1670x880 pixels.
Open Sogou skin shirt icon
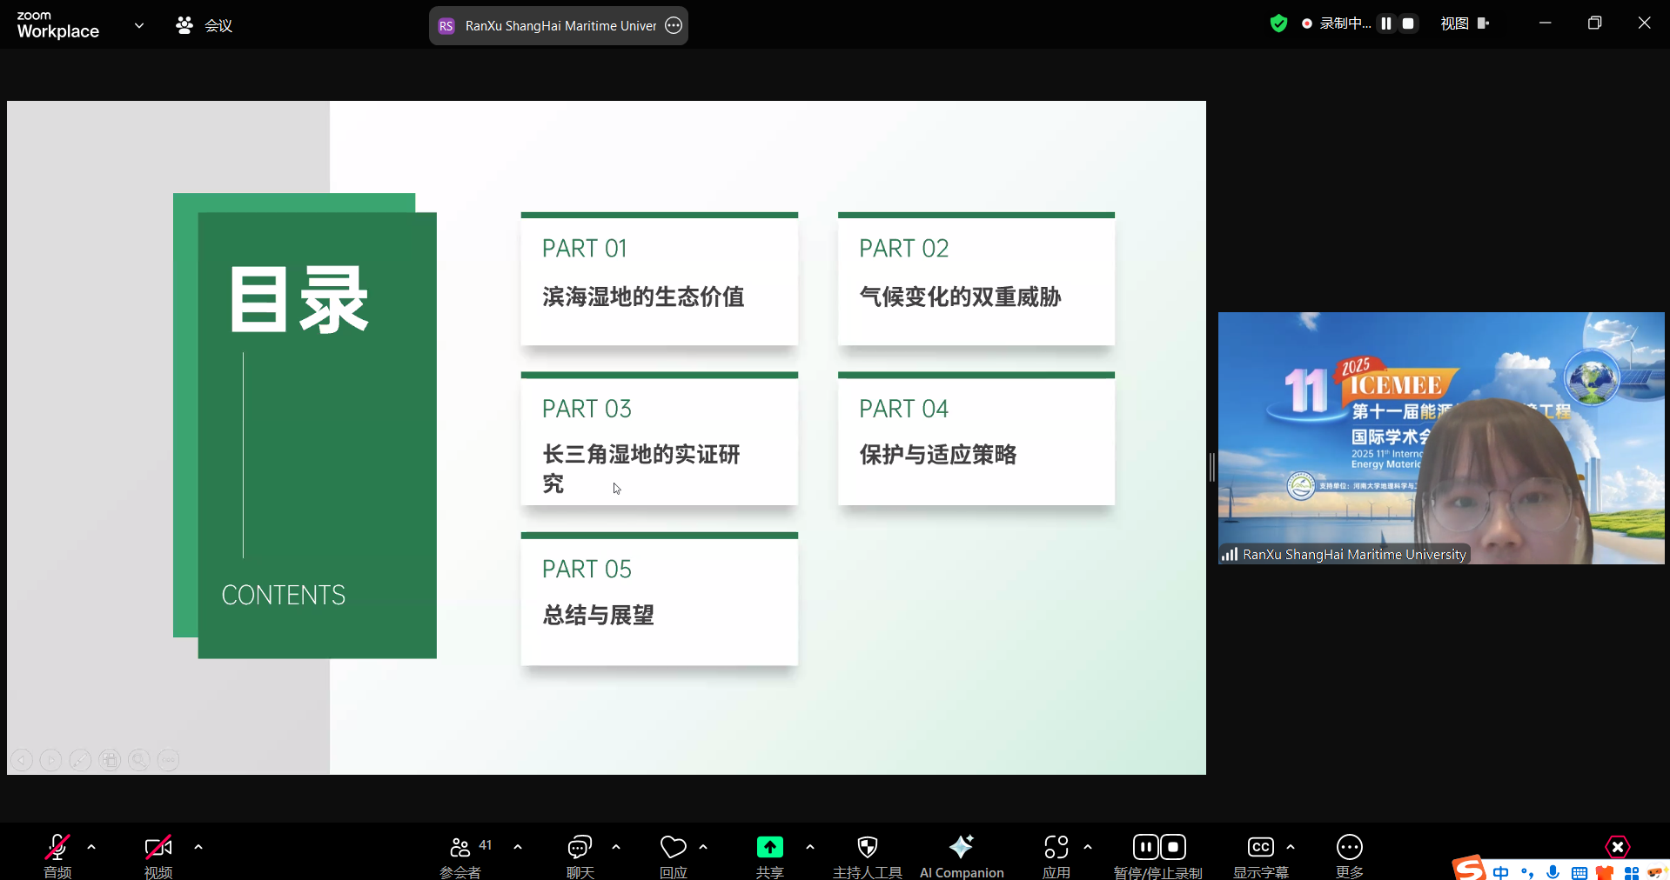[x=1605, y=872]
